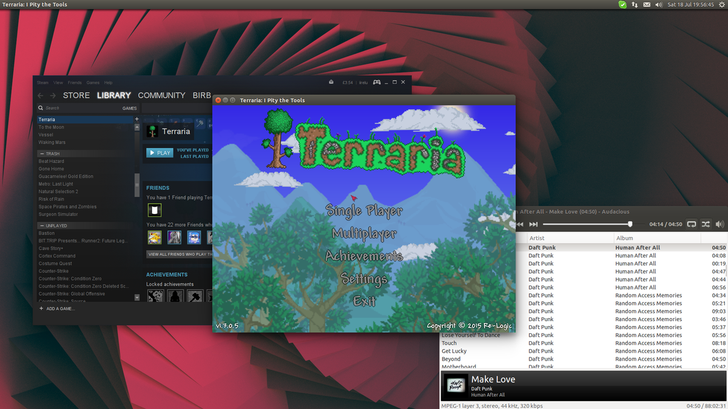Open the Friends menu in Steam
This screenshot has height=409, width=728.
pos(75,82)
